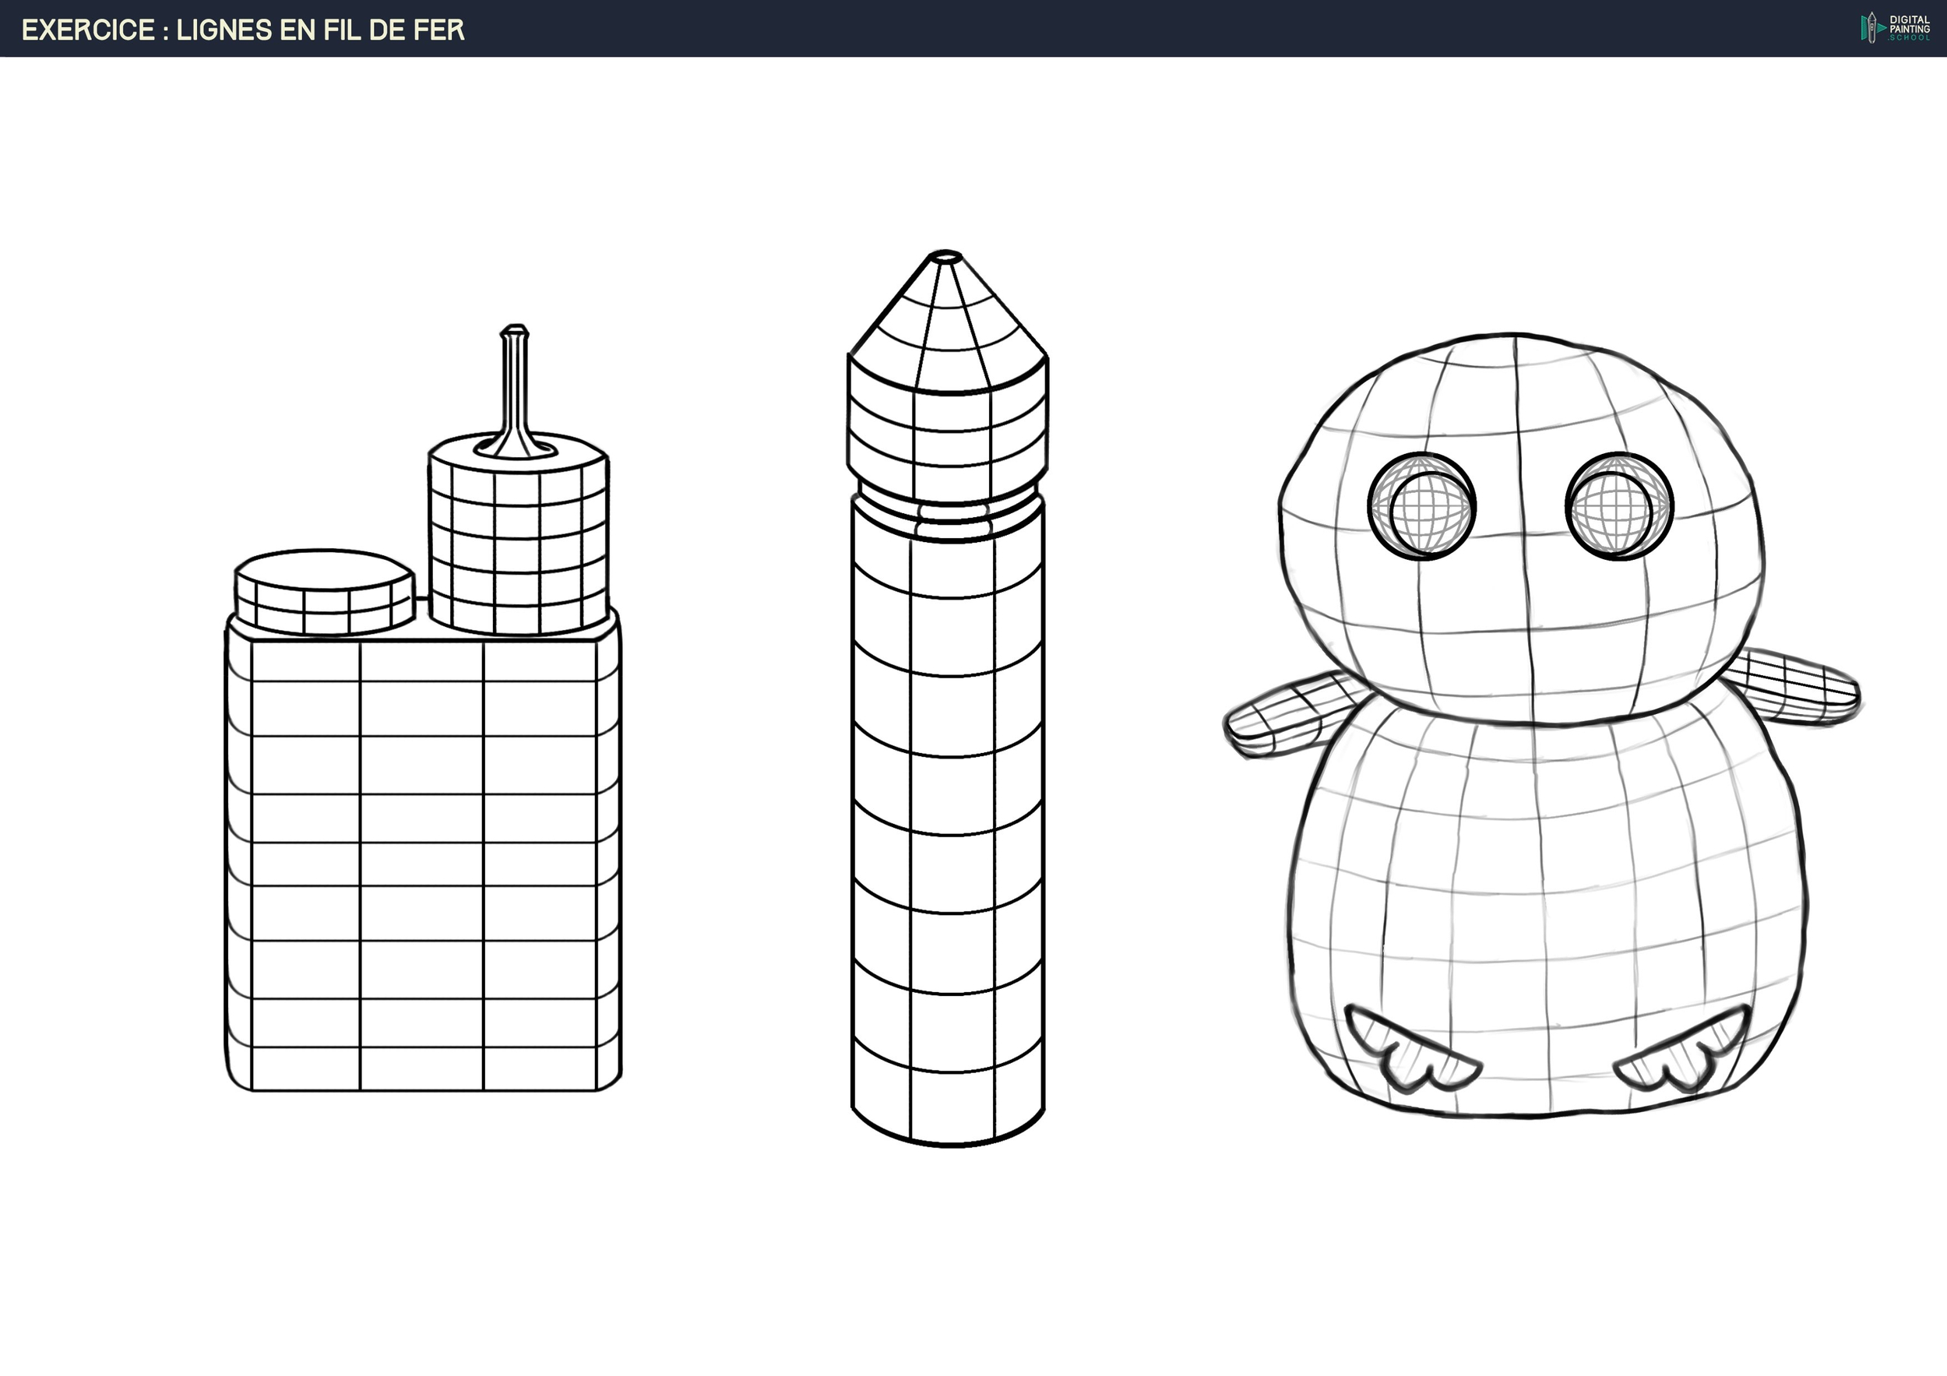Click the thin stem above the gridded cylinder
The width and height of the screenshot is (1947, 1376).
(x=515, y=382)
